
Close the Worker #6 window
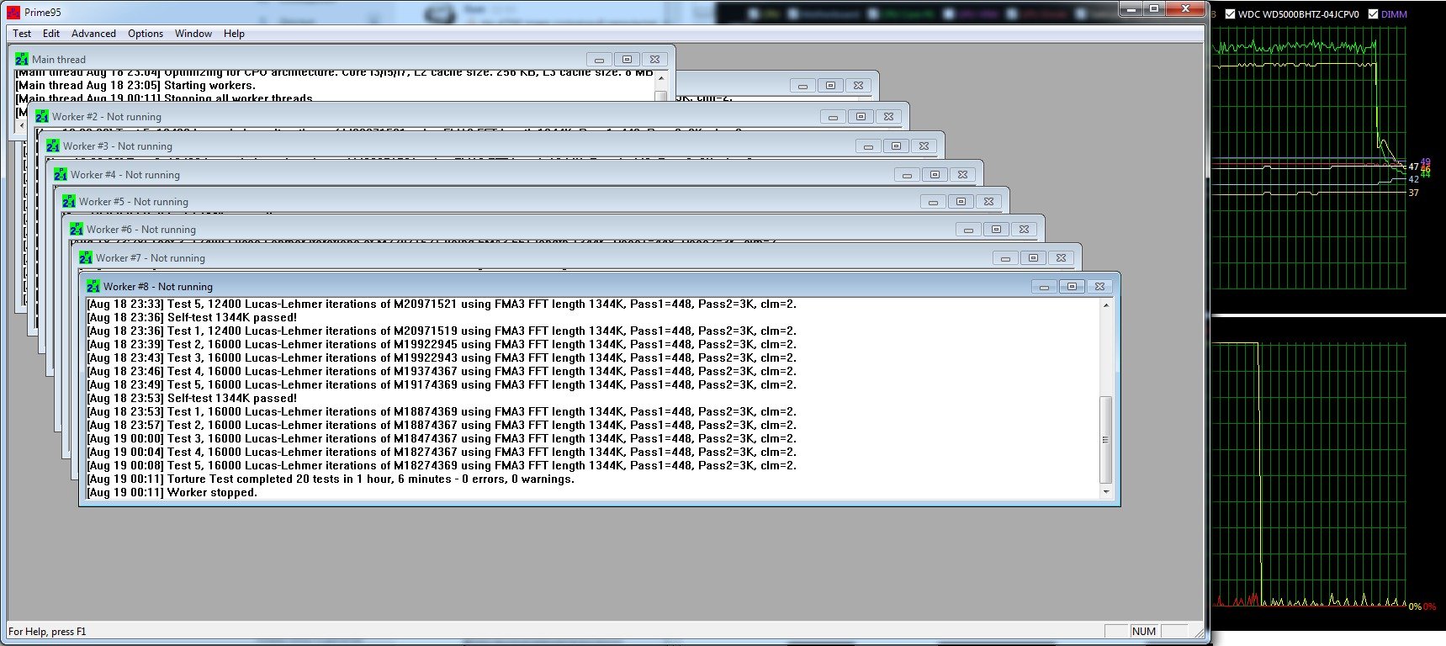click(1024, 230)
